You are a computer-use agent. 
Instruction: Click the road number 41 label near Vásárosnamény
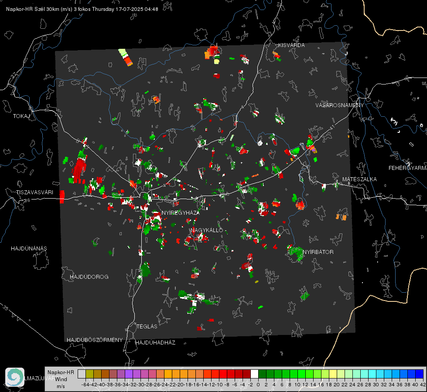point(331,127)
